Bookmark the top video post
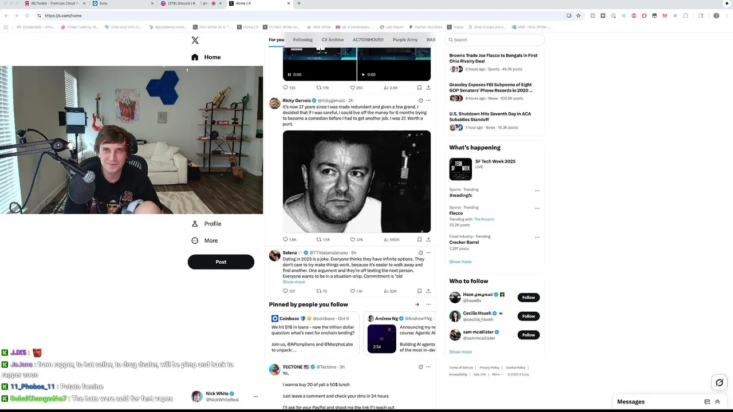The image size is (733, 412). [x=419, y=88]
